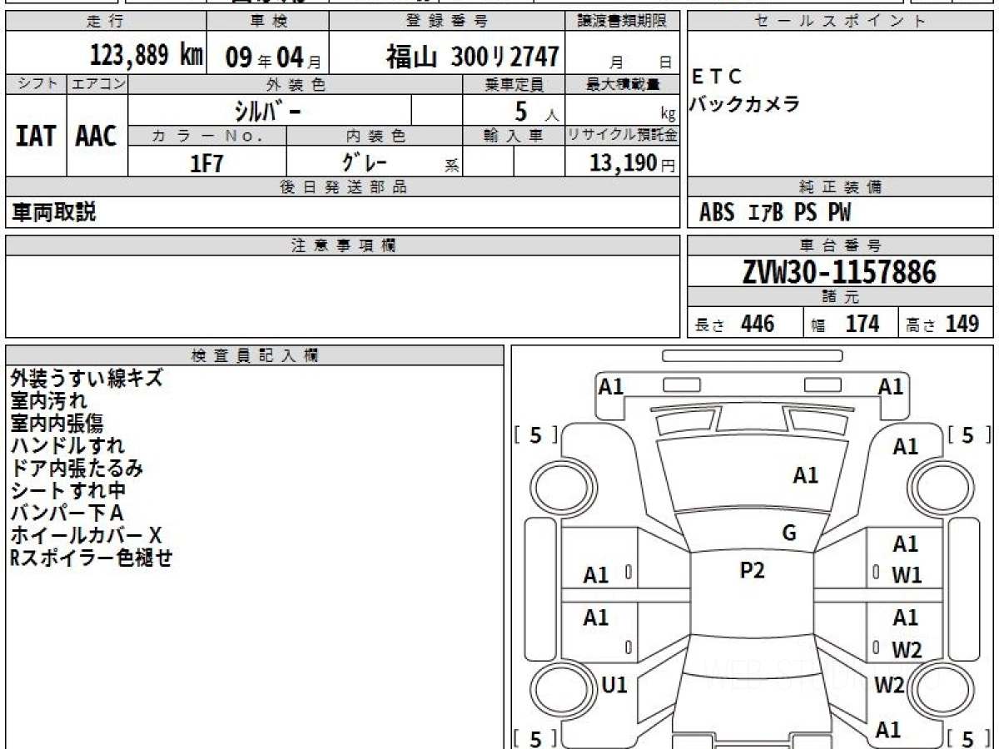Select interior color グレー
The width and height of the screenshot is (999, 749).
pyautogui.click(x=365, y=161)
